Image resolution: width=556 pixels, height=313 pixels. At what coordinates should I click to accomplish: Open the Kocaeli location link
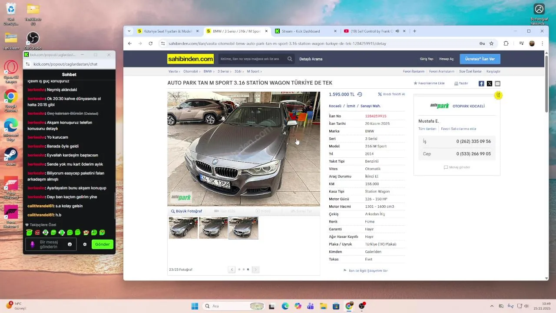click(335, 106)
